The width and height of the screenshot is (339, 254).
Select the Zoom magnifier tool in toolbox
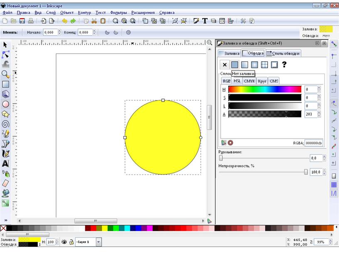5,74
